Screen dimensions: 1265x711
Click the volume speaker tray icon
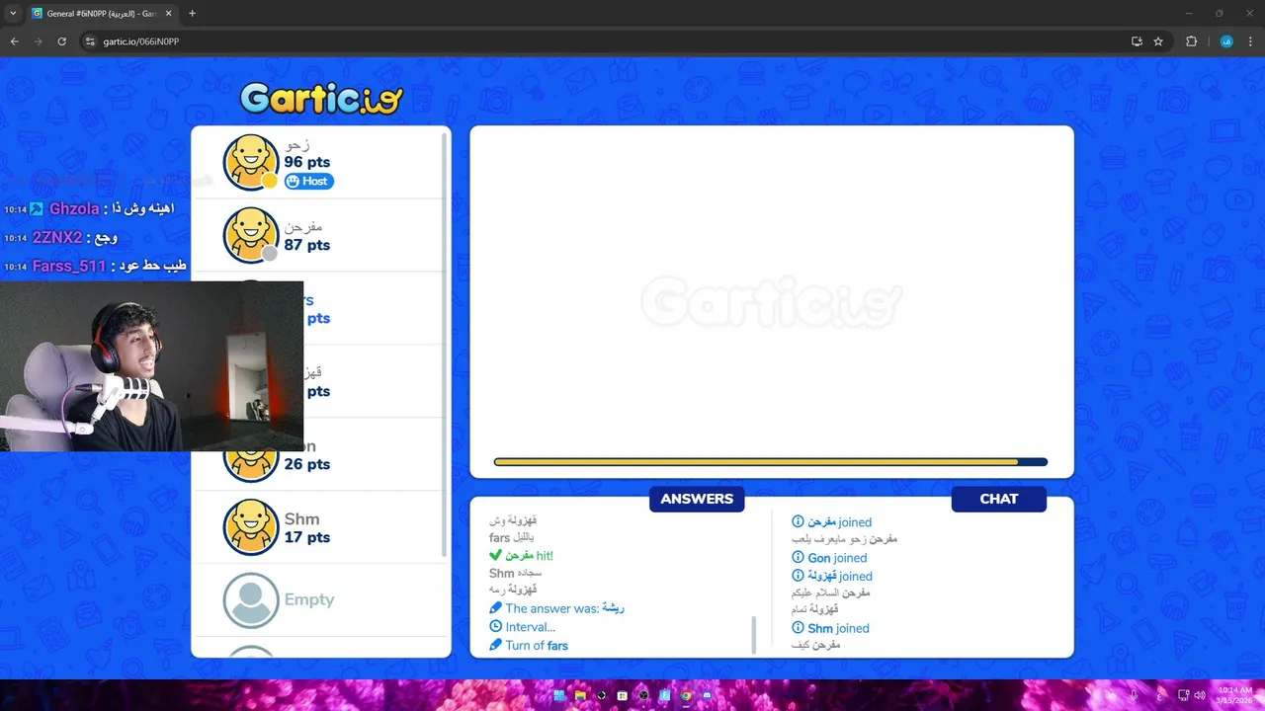(1200, 695)
